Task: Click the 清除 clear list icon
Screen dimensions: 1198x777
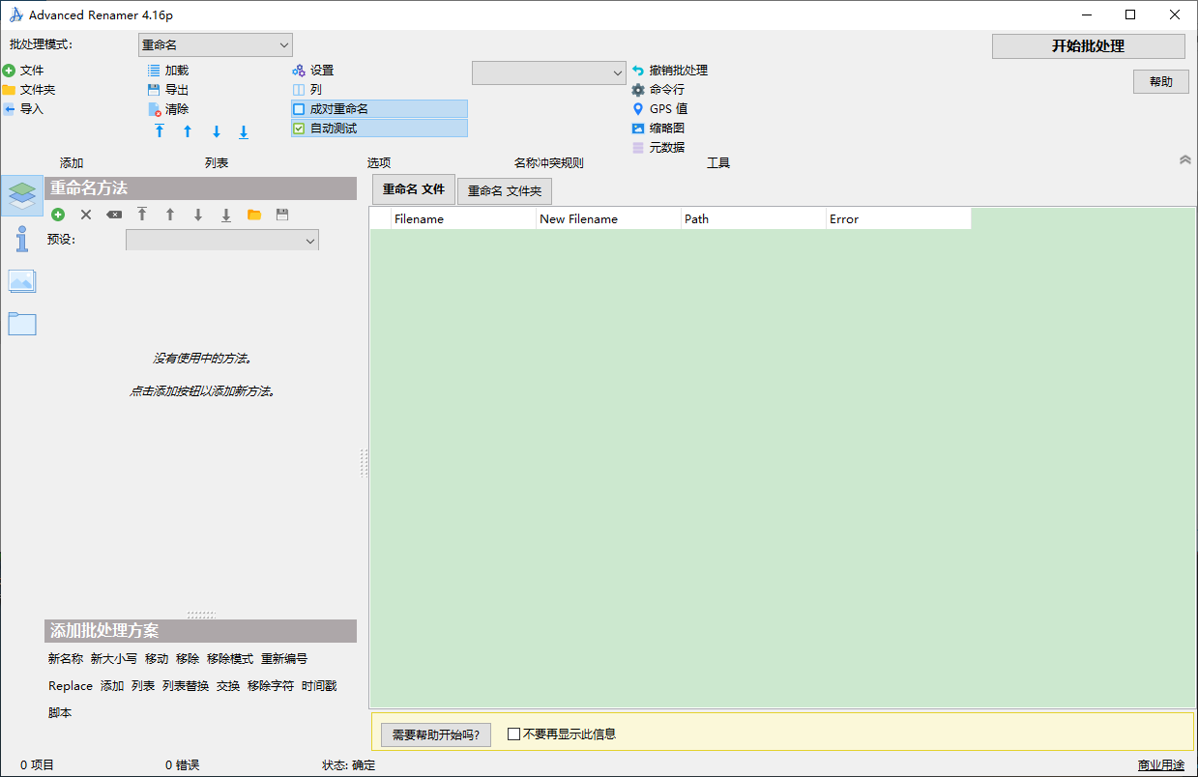Action: [154, 109]
